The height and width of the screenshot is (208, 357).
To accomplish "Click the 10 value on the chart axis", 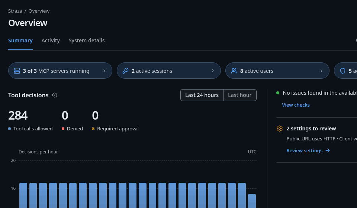I will [x=13, y=188].
